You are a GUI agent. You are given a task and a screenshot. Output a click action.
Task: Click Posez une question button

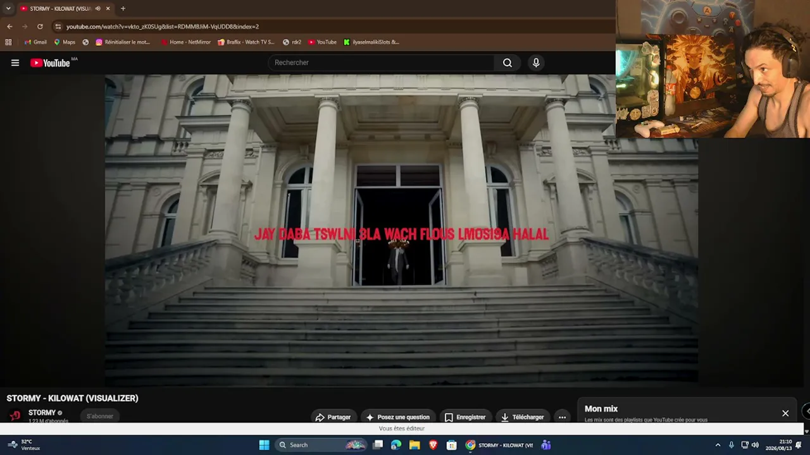(397, 417)
